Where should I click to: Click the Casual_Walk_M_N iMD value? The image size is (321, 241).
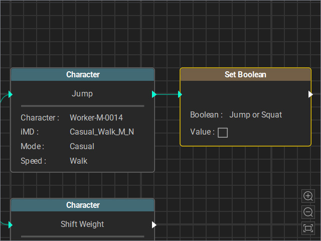(x=102, y=132)
